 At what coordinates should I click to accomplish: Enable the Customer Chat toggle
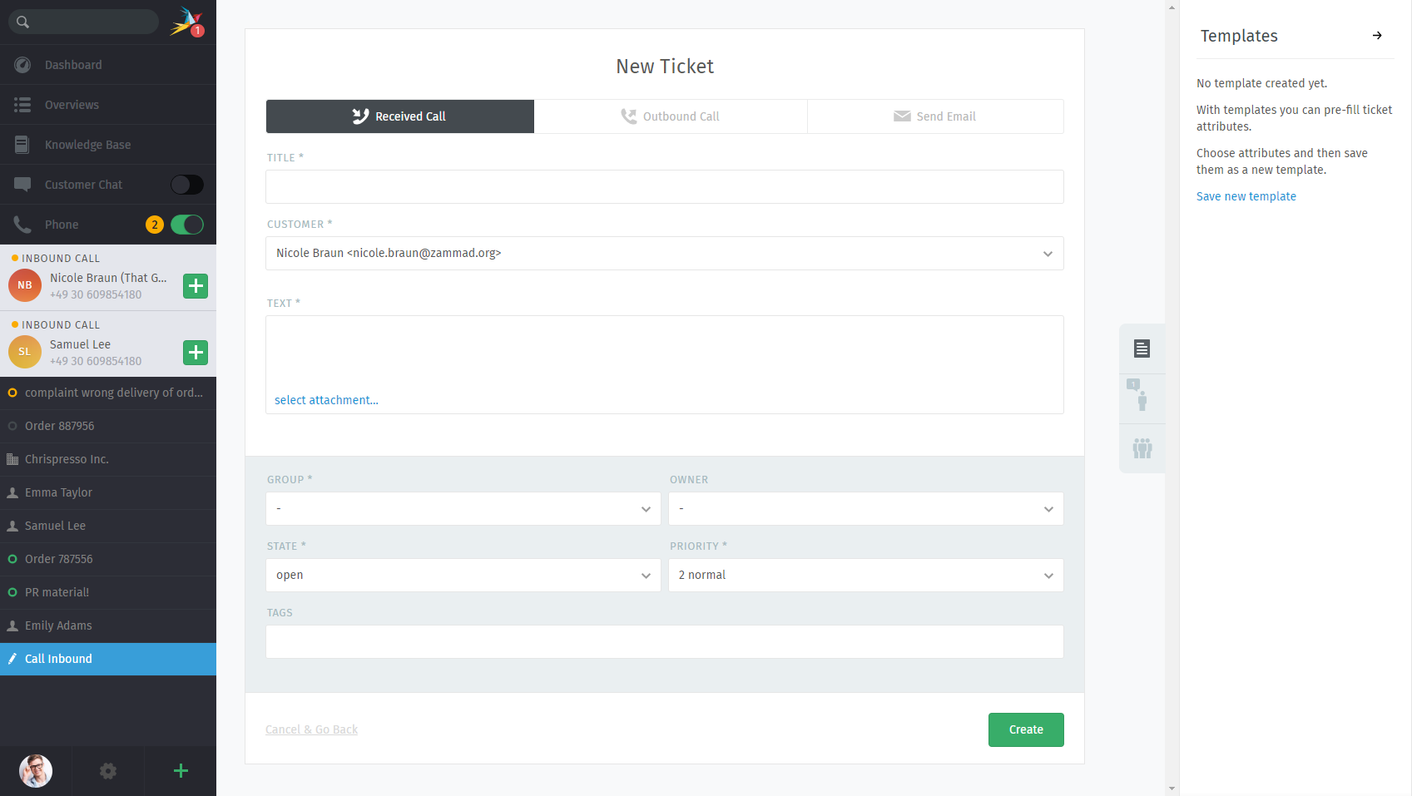point(186,185)
